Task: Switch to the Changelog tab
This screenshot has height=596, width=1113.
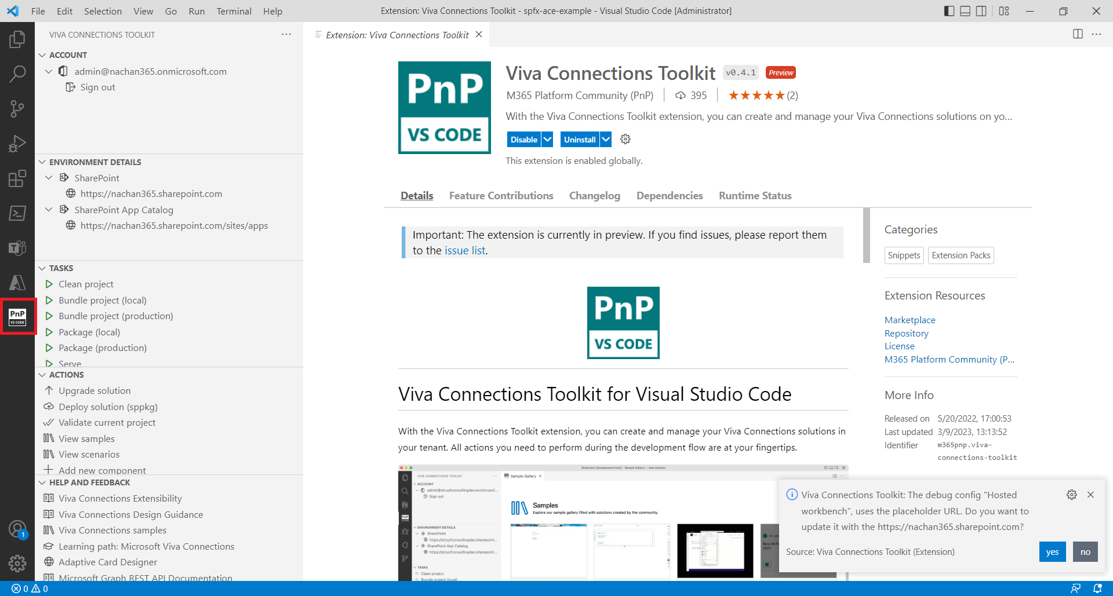Action: click(594, 196)
